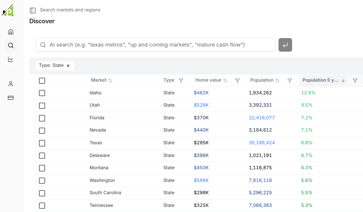The width and height of the screenshot is (363, 212).
Task: Click the Delaware market name
Action: [99, 155]
